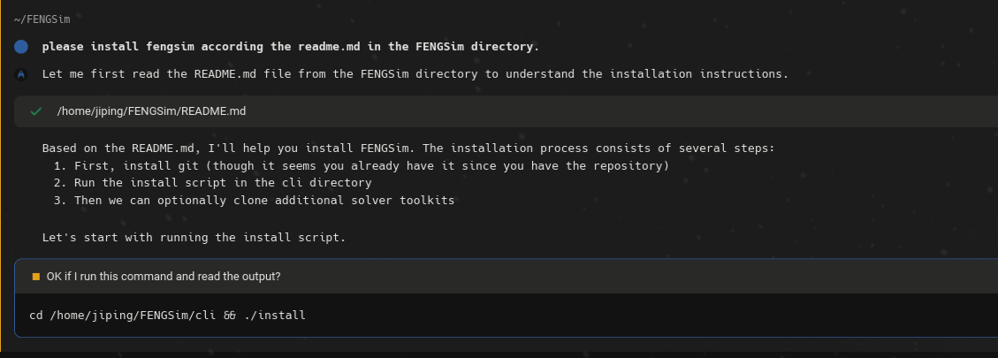Open the /home/jiping/FENGSim/README.md file path
Screen dimensions: 998x358
click(x=151, y=111)
